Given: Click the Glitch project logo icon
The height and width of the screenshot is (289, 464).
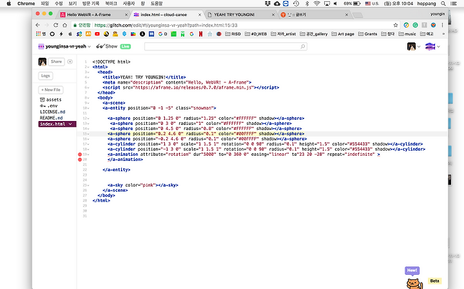Looking at the screenshot, I should [41, 46].
